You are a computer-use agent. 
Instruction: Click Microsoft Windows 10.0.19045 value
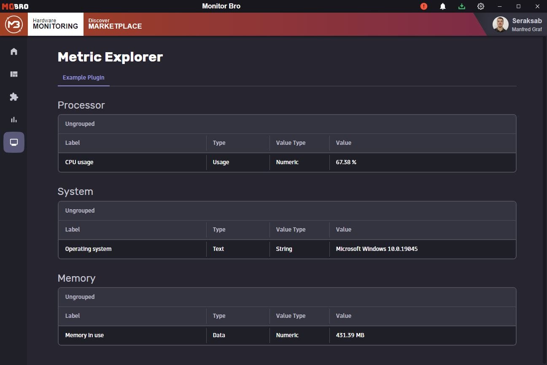pos(377,249)
